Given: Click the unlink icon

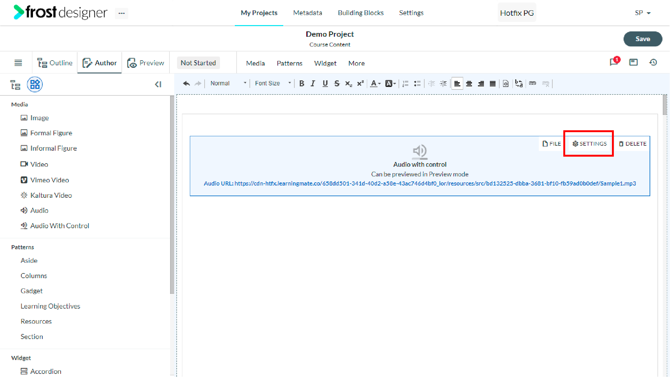Looking at the screenshot, I should coord(546,83).
